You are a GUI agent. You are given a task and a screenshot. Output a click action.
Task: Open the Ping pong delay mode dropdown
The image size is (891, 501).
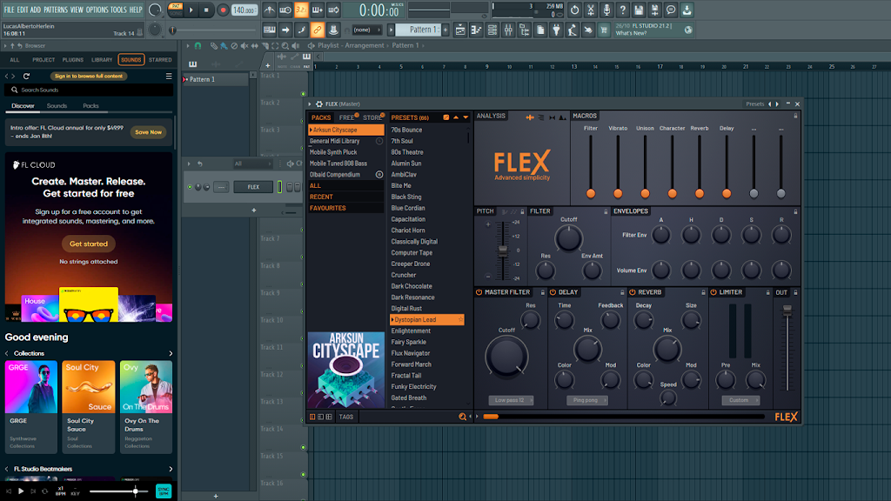[587, 400]
